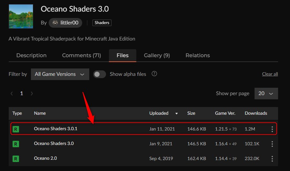Click release icon for Oceano Shaders 3.0

(16, 144)
